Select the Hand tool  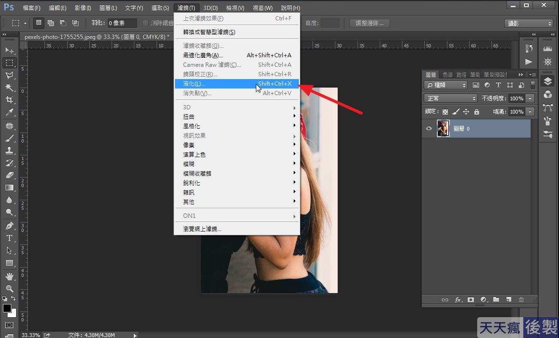pos(9,276)
